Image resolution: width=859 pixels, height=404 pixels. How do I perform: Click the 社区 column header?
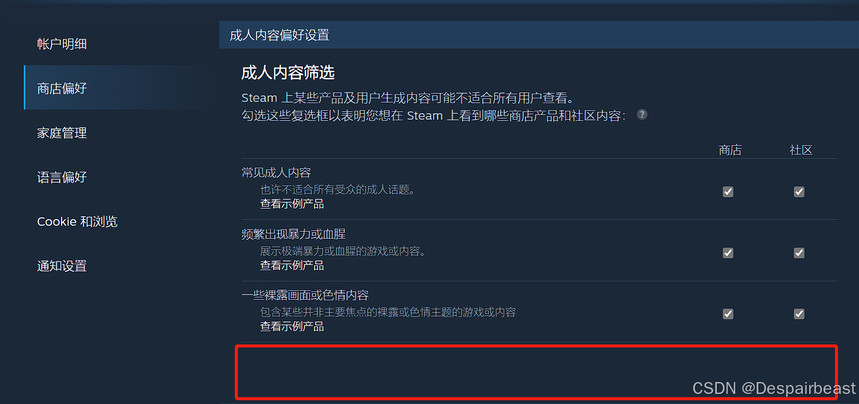point(801,150)
